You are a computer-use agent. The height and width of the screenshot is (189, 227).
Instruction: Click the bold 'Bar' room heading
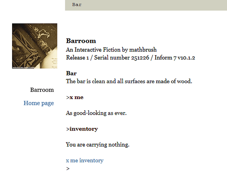pos(71,73)
